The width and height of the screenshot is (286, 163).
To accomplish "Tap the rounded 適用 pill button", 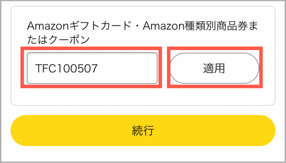I will coord(214,68).
